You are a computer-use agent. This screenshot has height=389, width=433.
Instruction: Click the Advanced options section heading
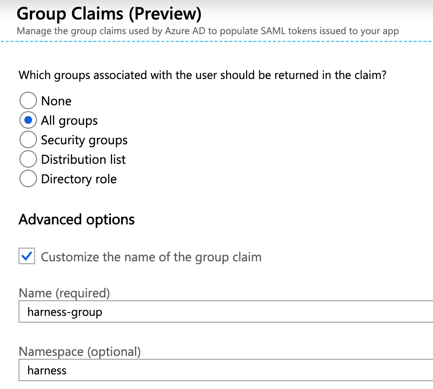(x=76, y=220)
